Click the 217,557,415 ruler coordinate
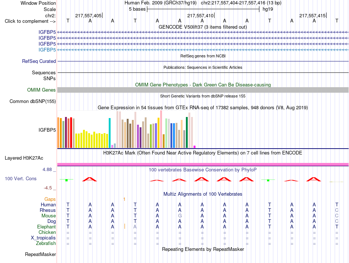The image size is (349, 263). point(312,15)
